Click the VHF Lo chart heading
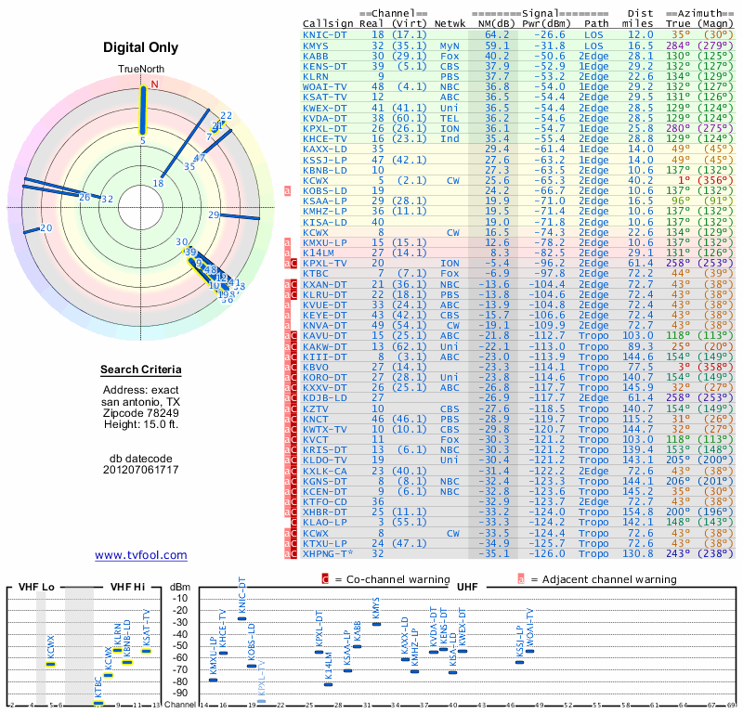The width and height of the screenshot is (743, 713). pyautogui.click(x=36, y=587)
